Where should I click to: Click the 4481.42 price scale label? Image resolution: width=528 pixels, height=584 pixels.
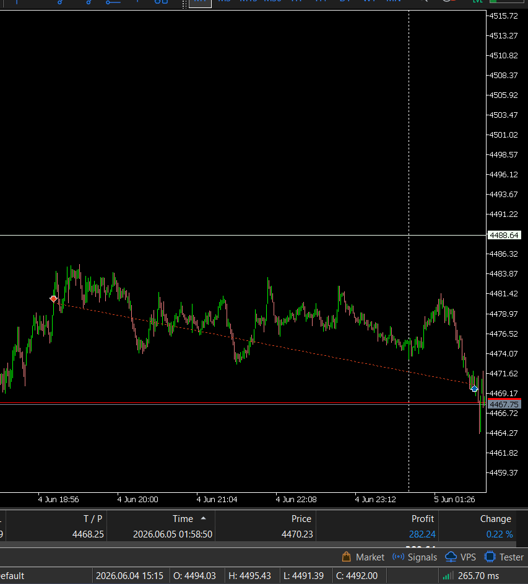coord(503,294)
